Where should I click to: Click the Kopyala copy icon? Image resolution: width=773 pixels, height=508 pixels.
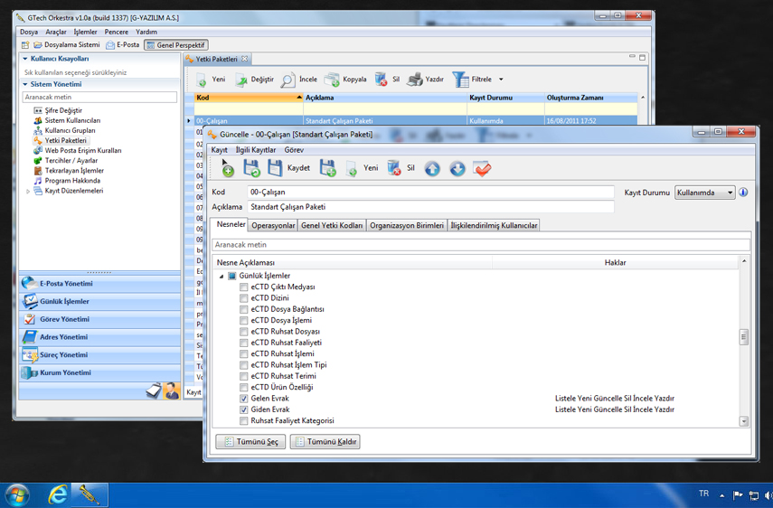[x=333, y=80]
